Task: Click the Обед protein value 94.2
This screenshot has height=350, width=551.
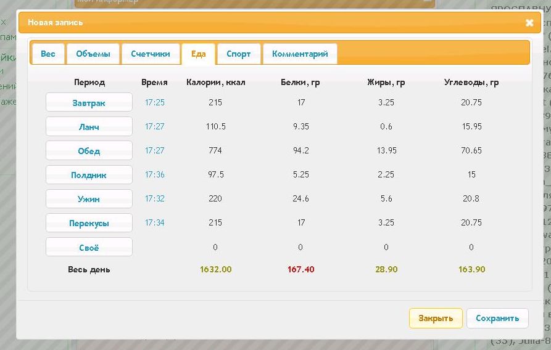Action: click(x=301, y=150)
